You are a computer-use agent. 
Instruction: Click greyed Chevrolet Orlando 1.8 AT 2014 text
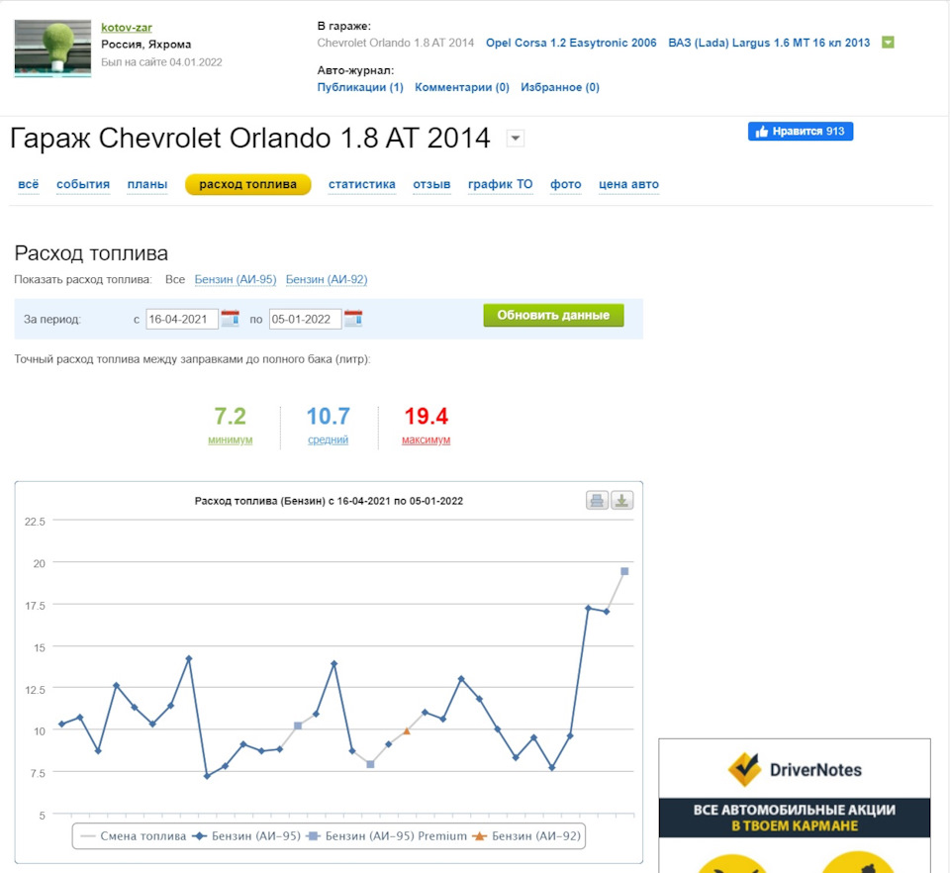coord(396,43)
